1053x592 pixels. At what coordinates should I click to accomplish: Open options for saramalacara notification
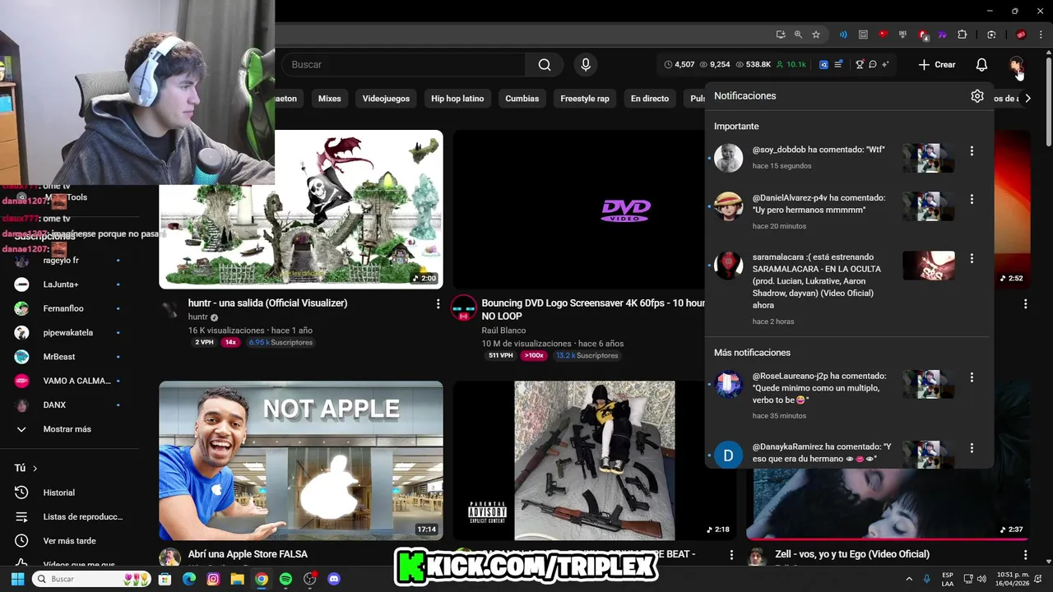[x=972, y=258]
